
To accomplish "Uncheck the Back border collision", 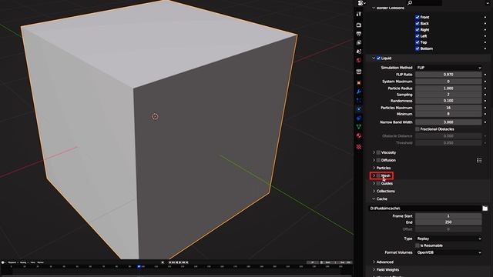I will coord(418,24).
